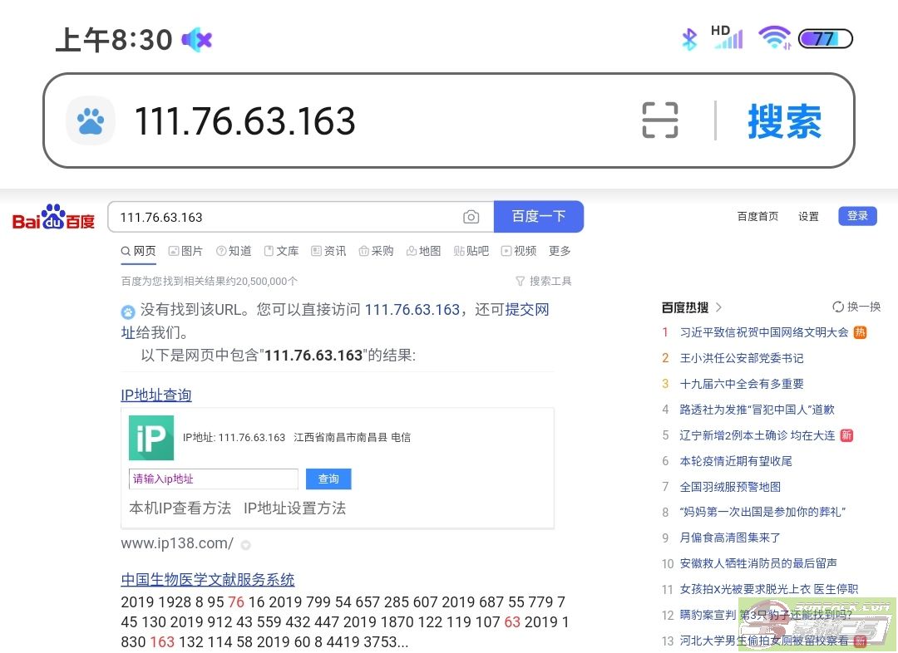Open the scan QR code icon
Image resolution: width=898 pixels, height=653 pixels.
[x=659, y=120]
